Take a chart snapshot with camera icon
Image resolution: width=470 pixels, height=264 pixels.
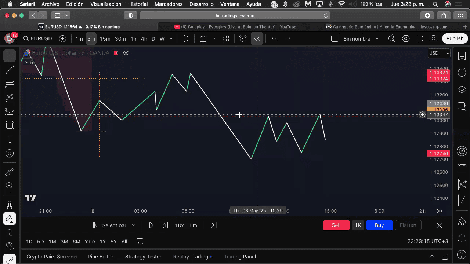[433, 38]
